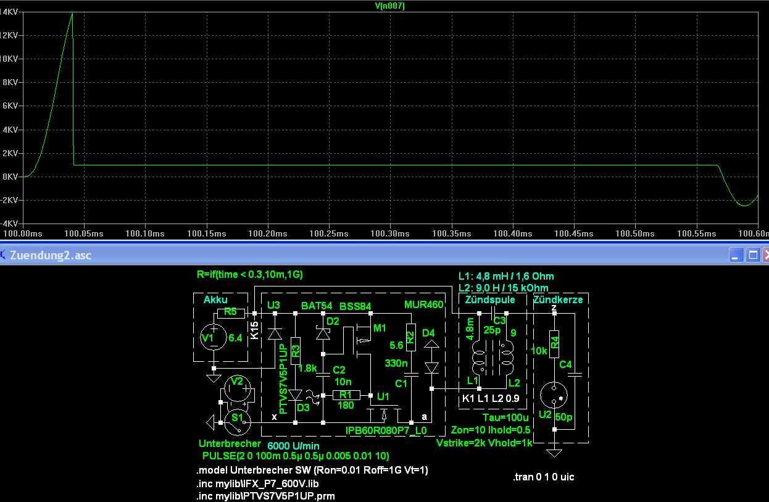Click the 100.30ms time axis label
Viewport: 769px width, 502px height.
pyautogui.click(x=389, y=233)
